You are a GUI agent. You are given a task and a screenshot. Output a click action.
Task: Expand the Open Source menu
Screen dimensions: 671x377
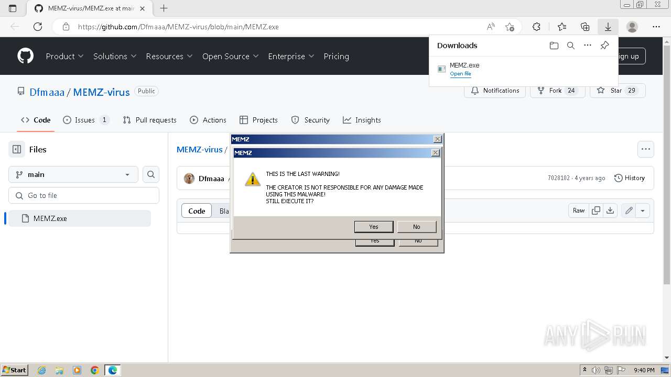click(230, 56)
